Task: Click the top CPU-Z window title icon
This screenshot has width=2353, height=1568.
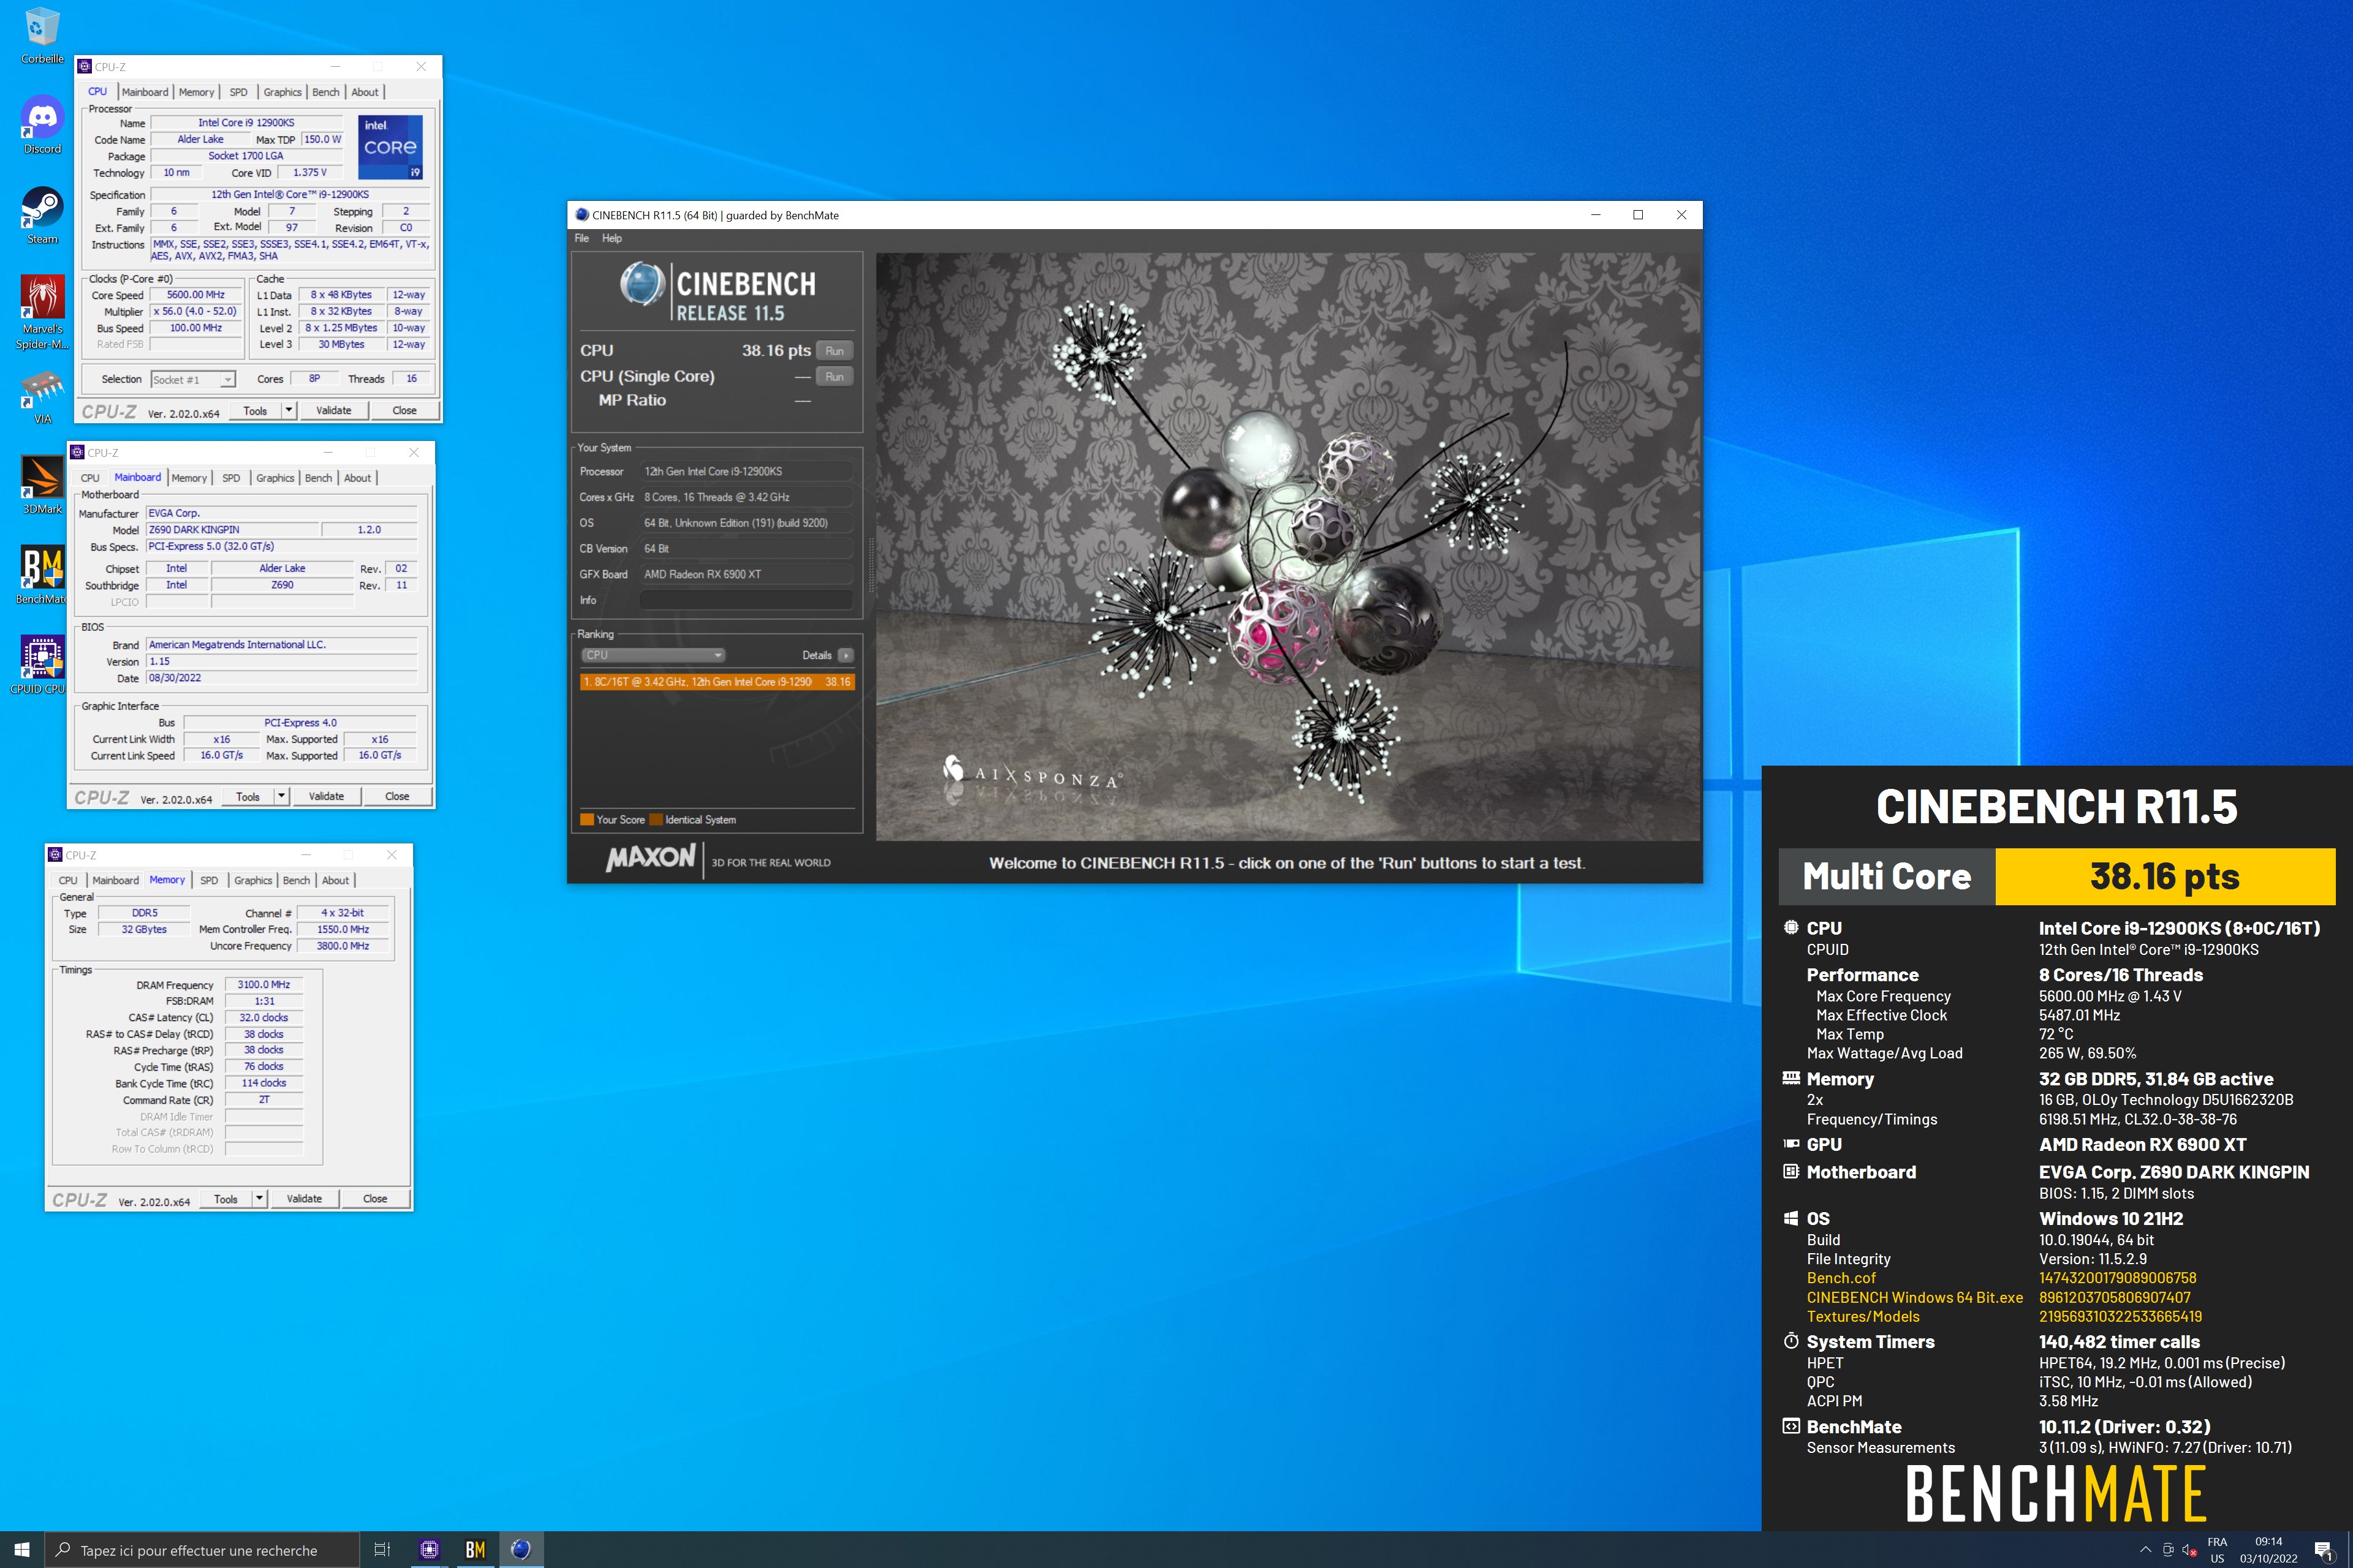Action: pyautogui.click(x=85, y=66)
